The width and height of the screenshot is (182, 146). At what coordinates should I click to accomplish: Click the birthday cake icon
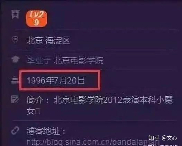click(x=15, y=80)
